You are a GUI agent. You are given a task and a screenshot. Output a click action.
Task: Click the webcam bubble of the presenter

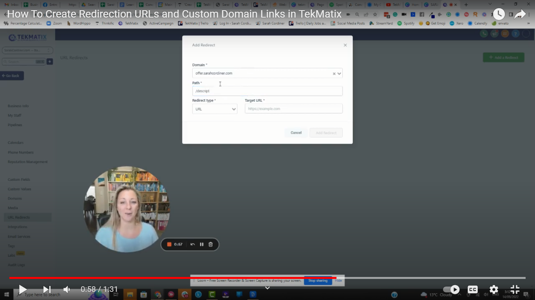[127, 209]
